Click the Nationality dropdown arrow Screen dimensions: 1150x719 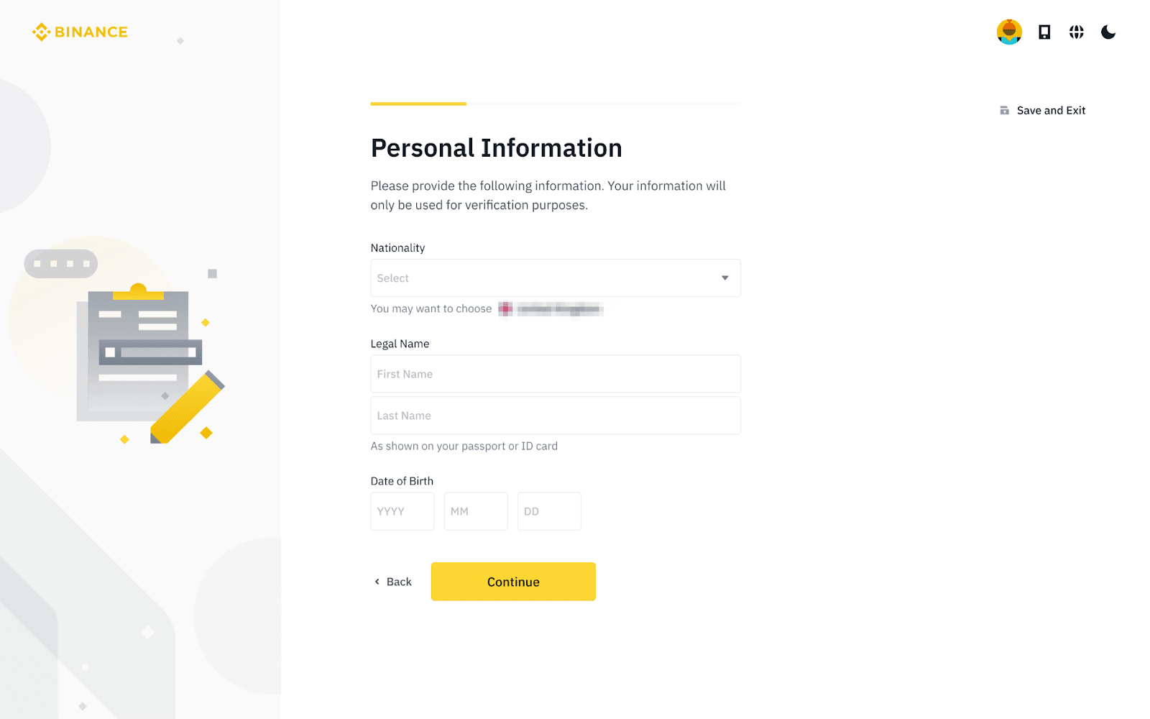click(x=725, y=278)
